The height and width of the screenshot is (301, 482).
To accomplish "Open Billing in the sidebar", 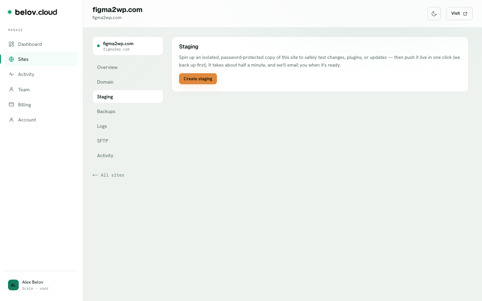I will coord(41,105).
